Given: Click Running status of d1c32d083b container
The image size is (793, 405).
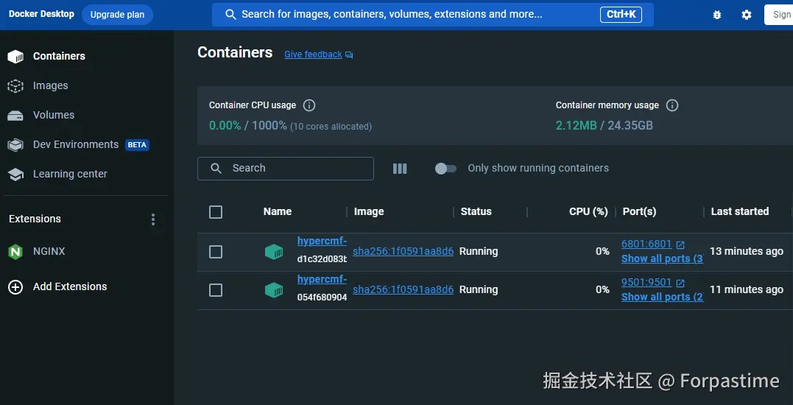Looking at the screenshot, I should point(479,251).
